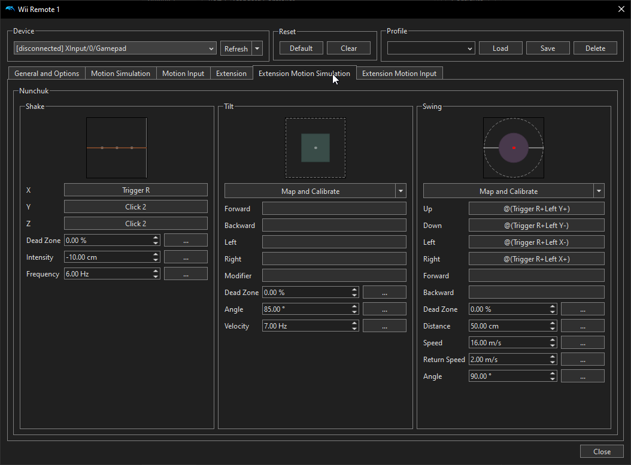631x465 pixels.
Task: Switch to General and Options tab
Action: tap(47, 74)
